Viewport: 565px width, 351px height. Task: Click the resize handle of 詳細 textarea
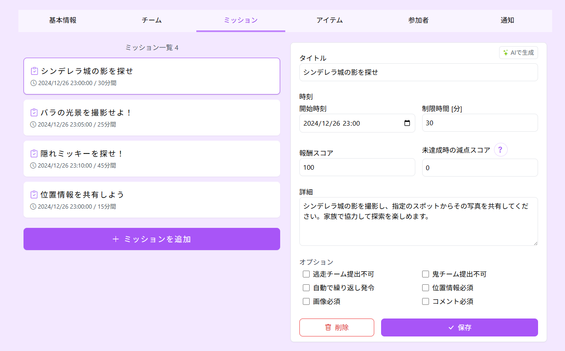[535, 242]
